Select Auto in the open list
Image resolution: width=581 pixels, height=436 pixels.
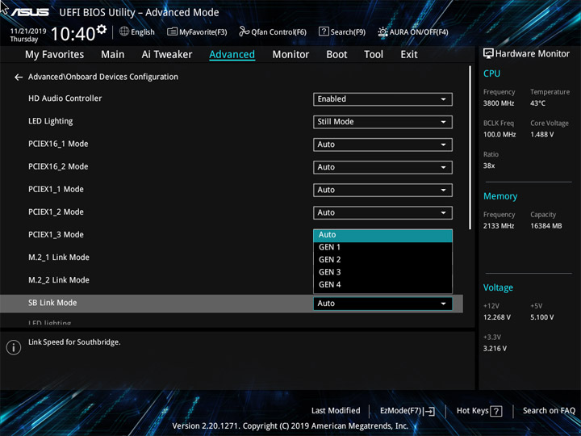pos(382,235)
